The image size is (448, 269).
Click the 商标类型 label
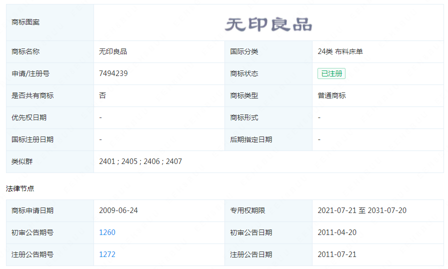(244, 95)
